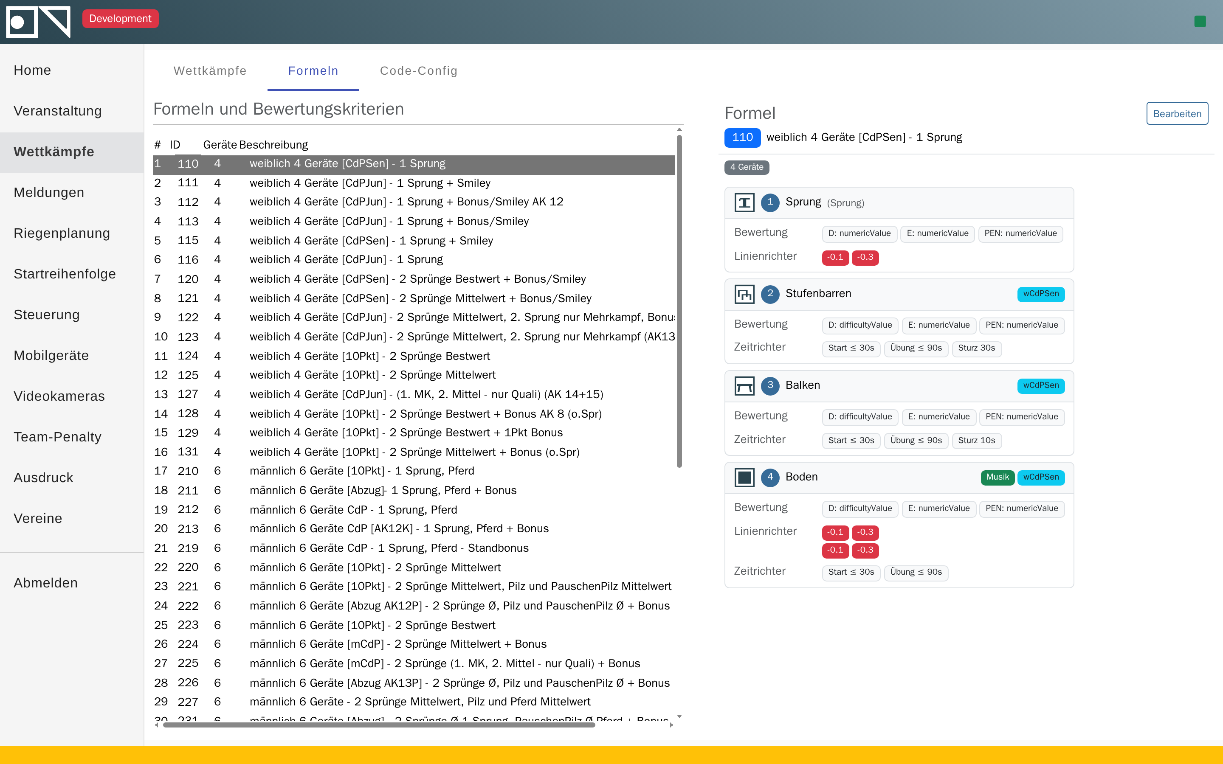
Task: Select formula row 110 CdPSen 1 Sprung
Action: tap(414, 164)
